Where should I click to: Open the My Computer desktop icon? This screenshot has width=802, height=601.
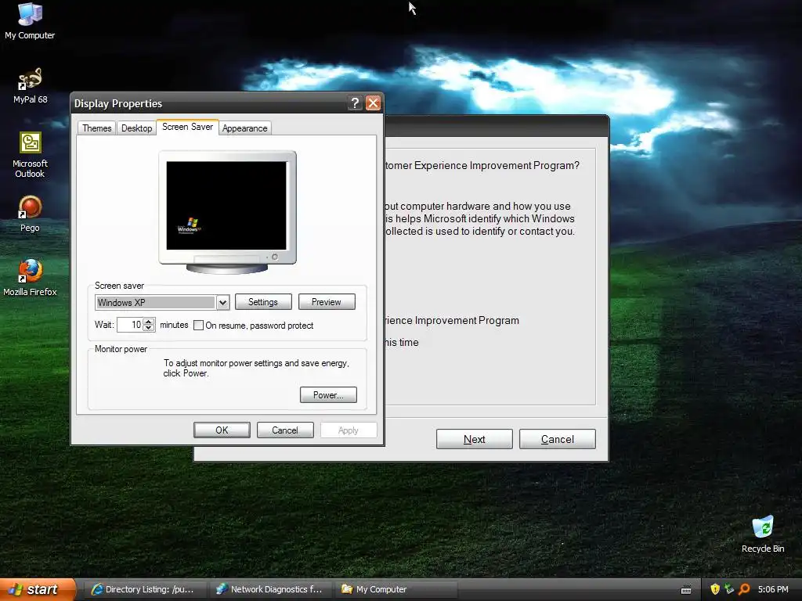30,21
